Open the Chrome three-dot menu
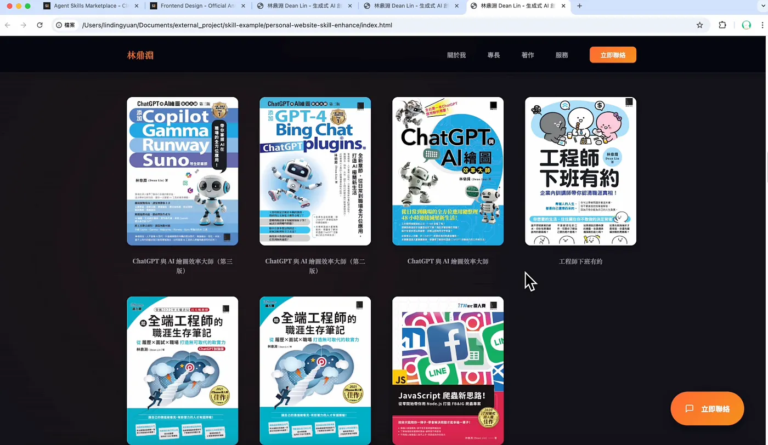This screenshot has width=768, height=445. click(763, 25)
